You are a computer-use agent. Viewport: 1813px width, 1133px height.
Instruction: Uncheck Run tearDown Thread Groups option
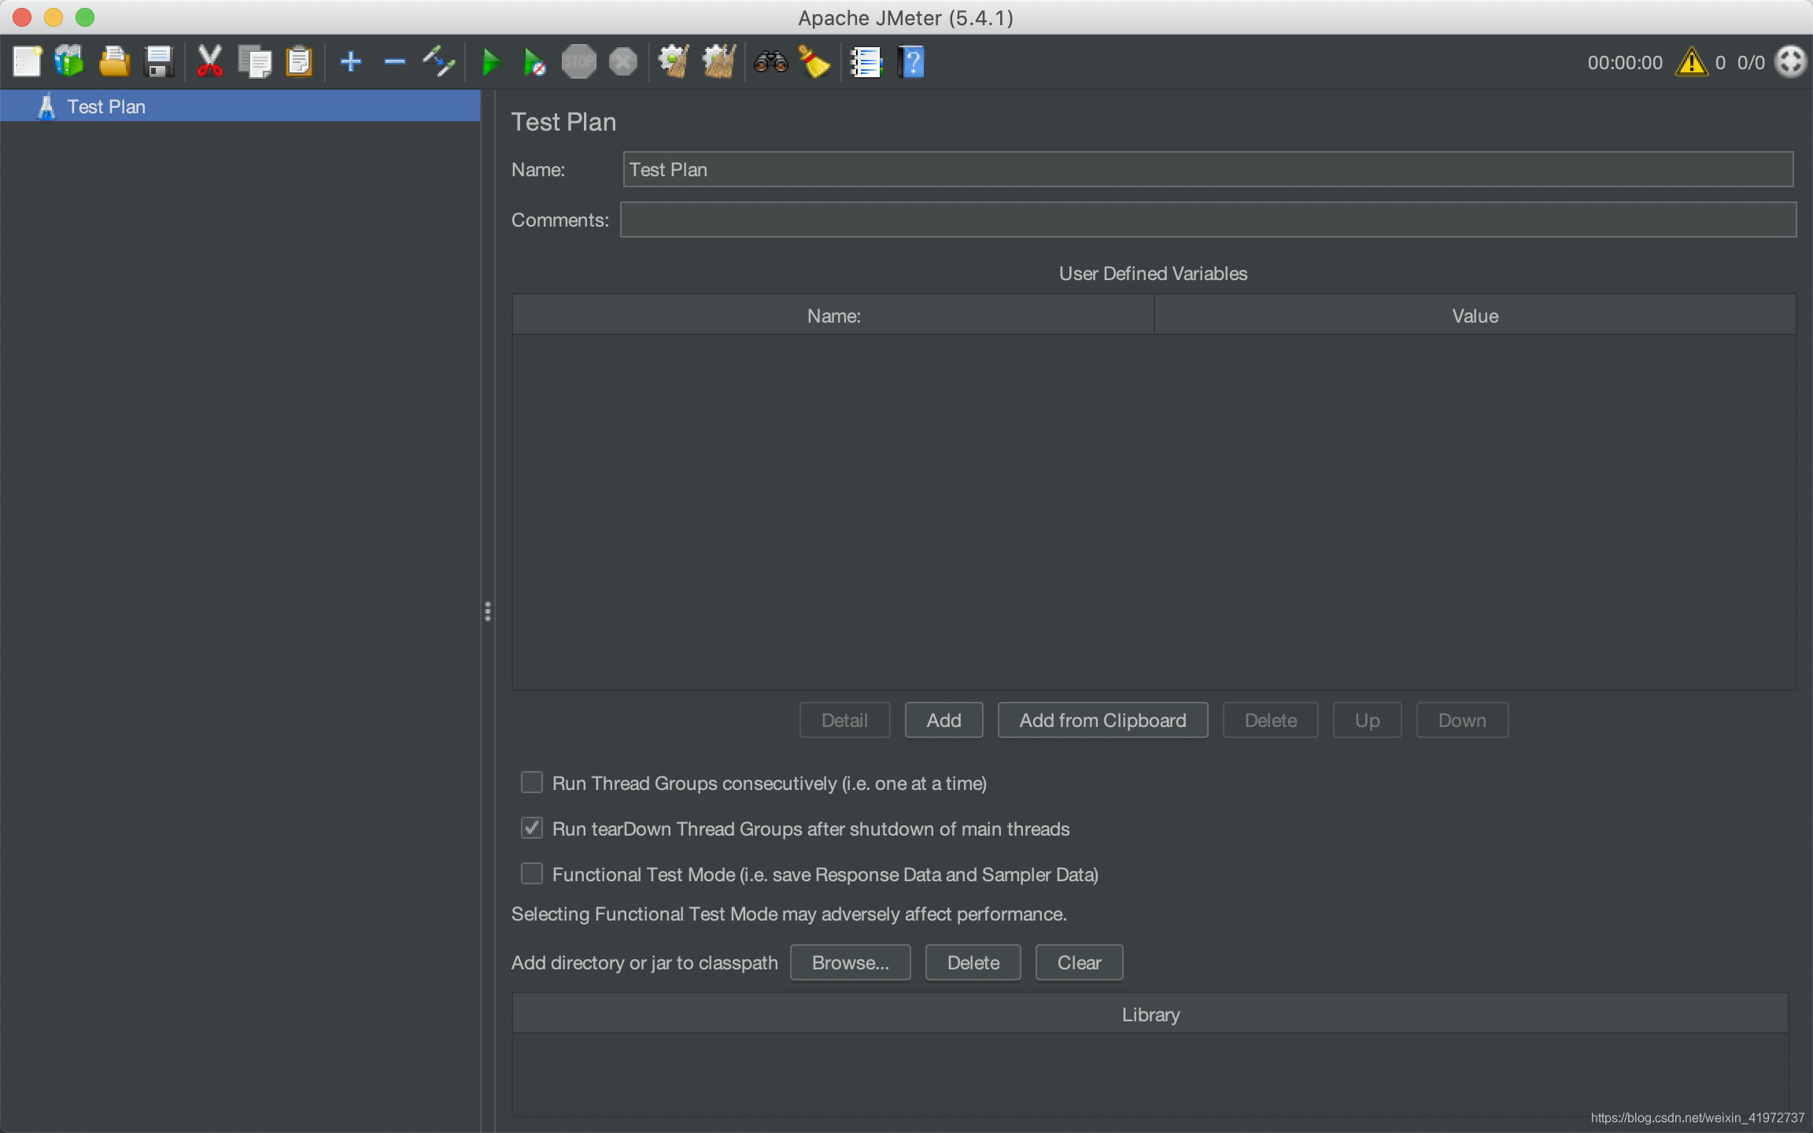click(532, 828)
